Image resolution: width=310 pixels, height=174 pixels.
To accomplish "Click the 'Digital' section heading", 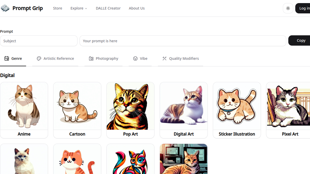I will point(7,75).
